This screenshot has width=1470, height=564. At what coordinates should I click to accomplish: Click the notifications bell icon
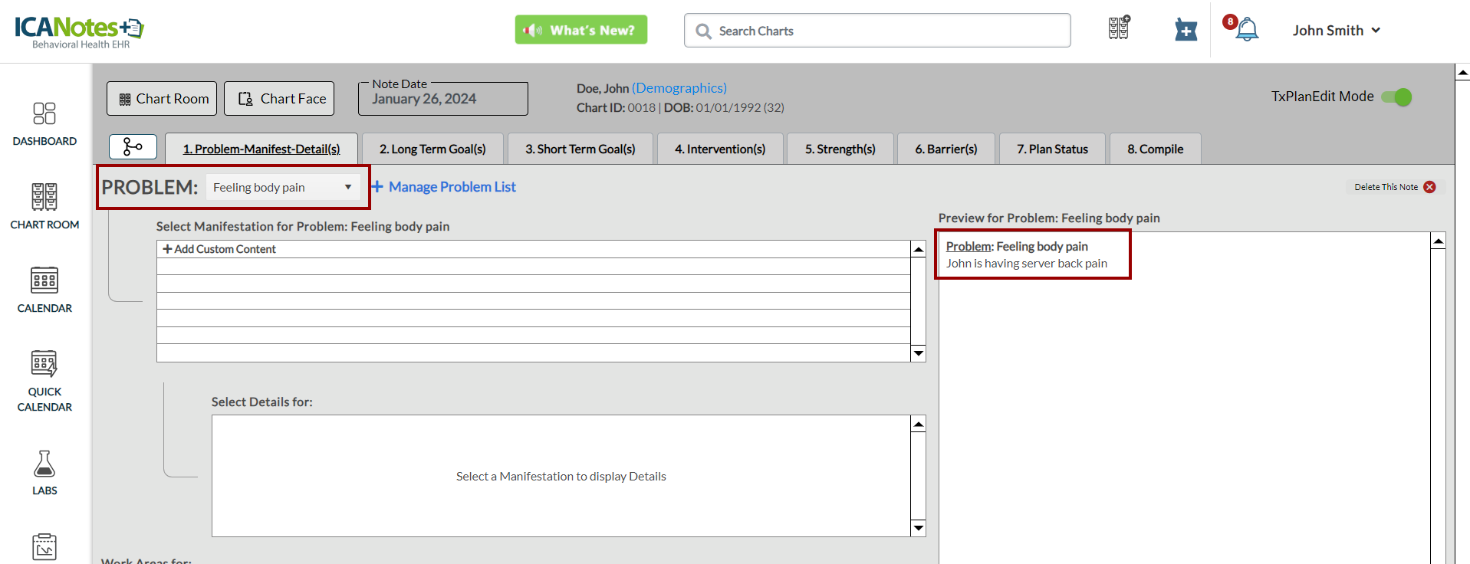1247,30
